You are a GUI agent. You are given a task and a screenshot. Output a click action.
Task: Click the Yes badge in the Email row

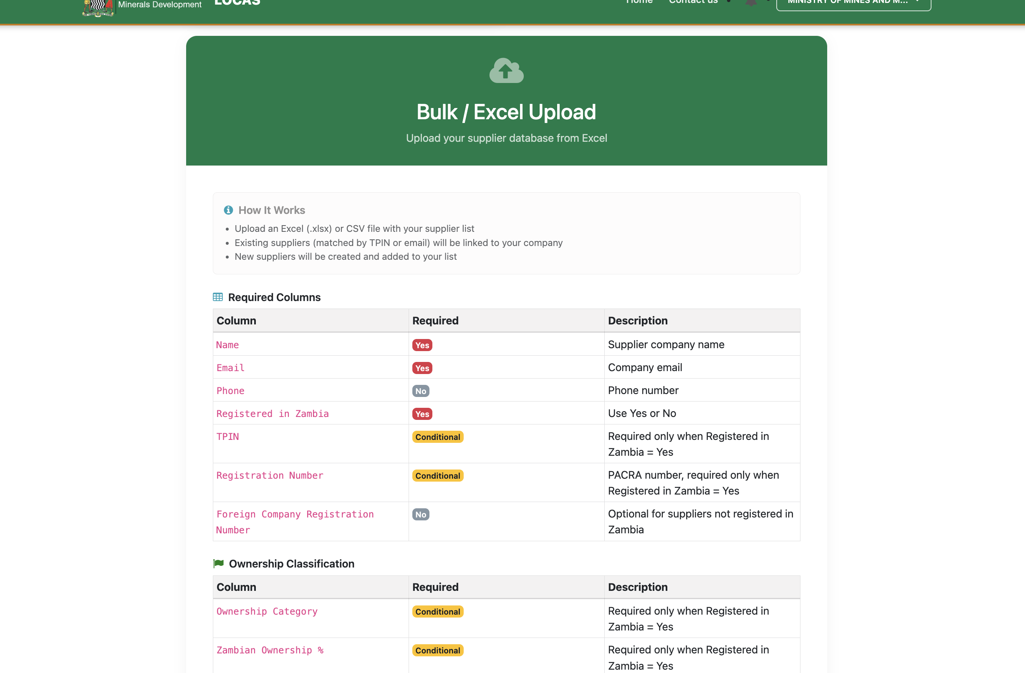pyautogui.click(x=422, y=368)
